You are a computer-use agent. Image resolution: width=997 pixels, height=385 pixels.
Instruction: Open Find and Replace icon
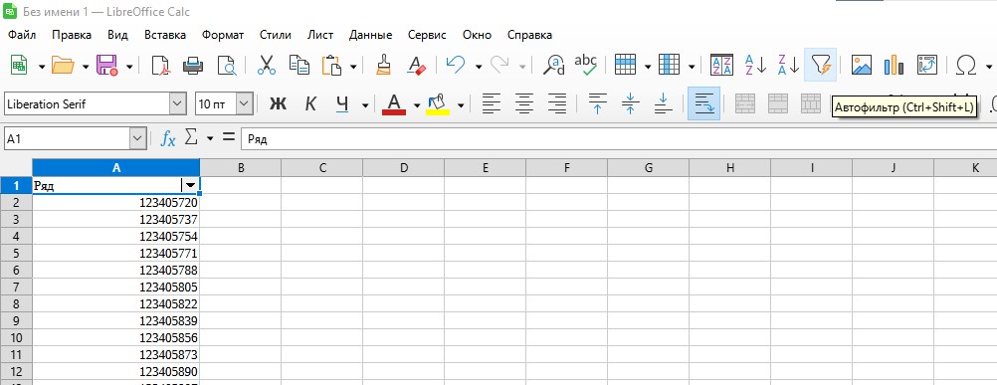point(554,65)
